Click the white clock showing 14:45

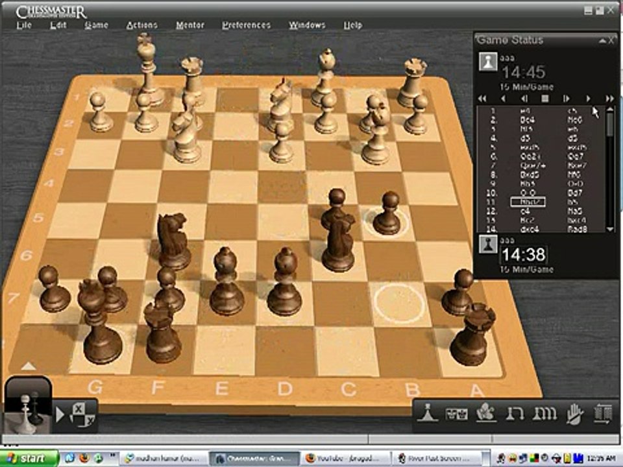tap(523, 72)
